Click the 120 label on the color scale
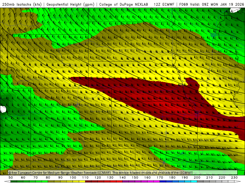245x183 pixels. [98, 178]
